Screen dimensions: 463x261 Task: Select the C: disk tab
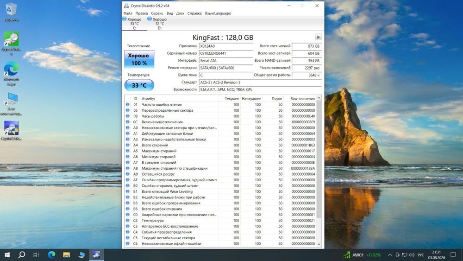click(x=134, y=23)
